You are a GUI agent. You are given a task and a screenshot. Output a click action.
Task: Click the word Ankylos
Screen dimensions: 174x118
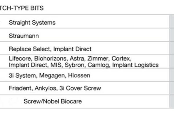coord(41,88)
